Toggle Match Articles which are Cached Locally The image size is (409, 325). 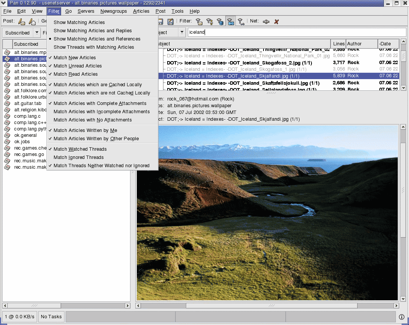pos(102,85)
